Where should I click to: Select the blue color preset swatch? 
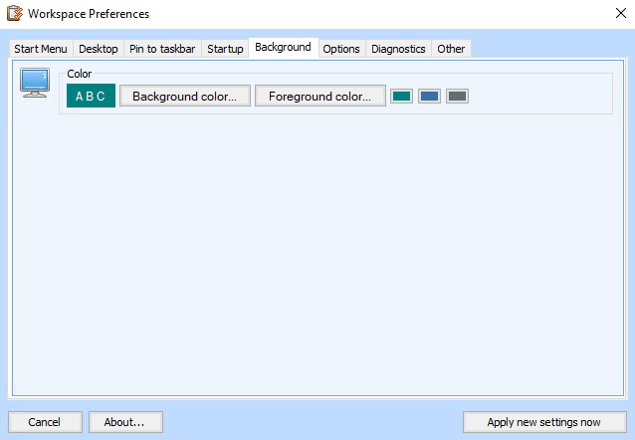429,97
